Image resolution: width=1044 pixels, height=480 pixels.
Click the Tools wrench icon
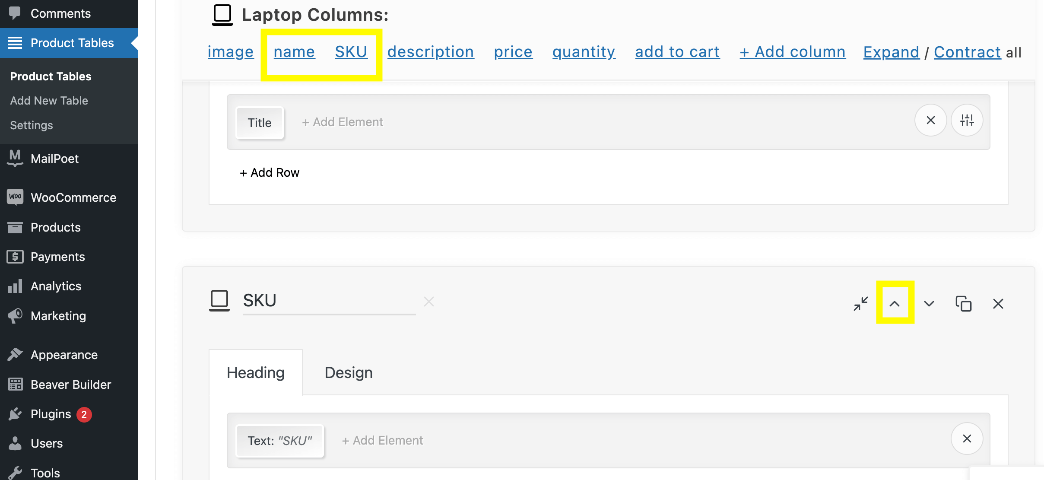pos(15,473)
